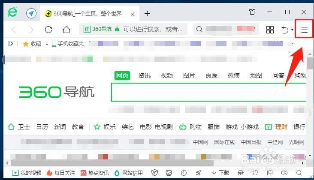314x180 pixels.
Task: Open the 电影 link
Action: click(x=145, y=127)
